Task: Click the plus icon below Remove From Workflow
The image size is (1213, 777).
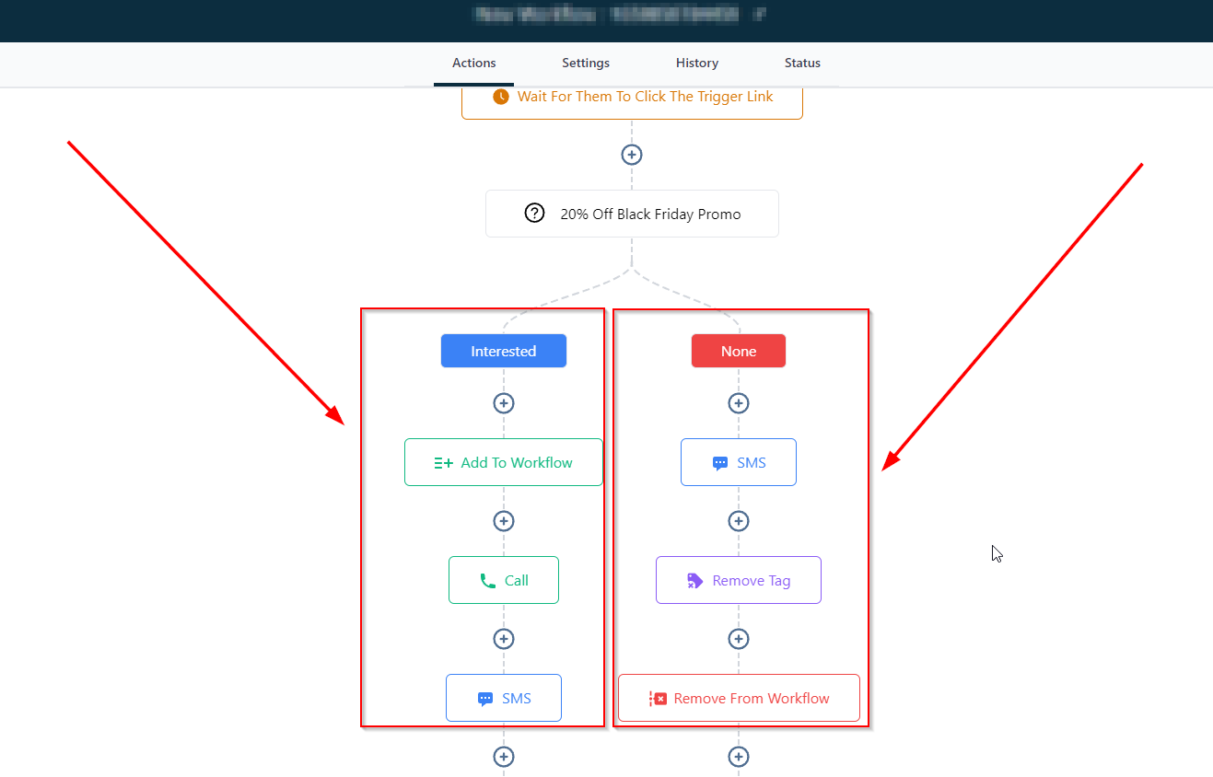Action: 738,757
